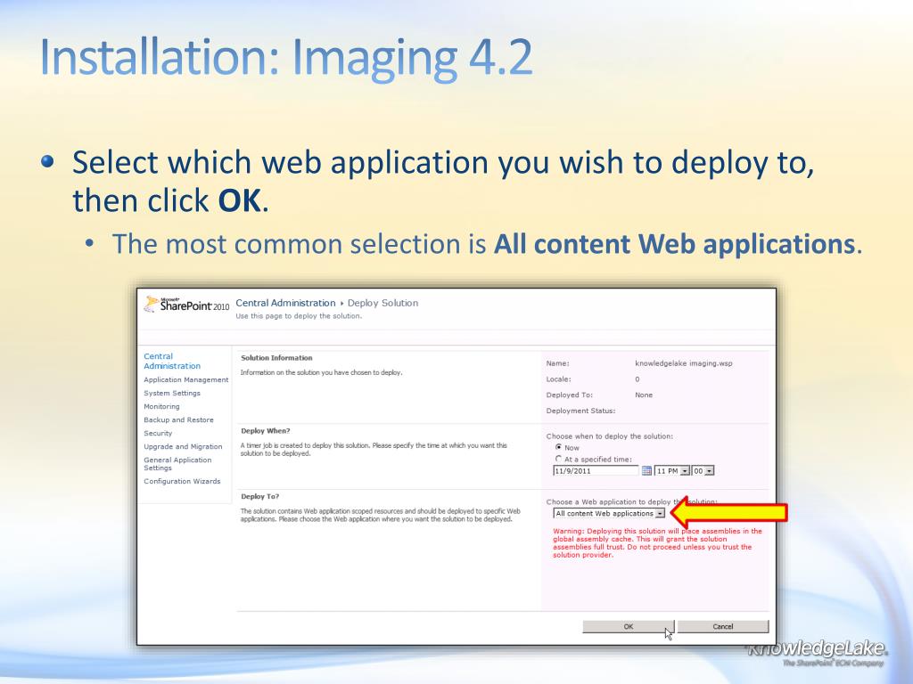Go to Application Management

185,379
